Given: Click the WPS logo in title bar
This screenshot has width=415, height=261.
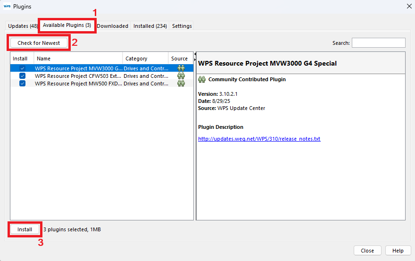Looking at the screenshot, I should point(7,6).
